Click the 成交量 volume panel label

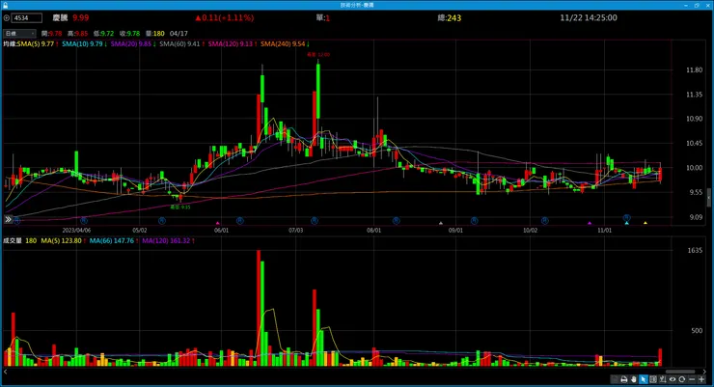13,241
